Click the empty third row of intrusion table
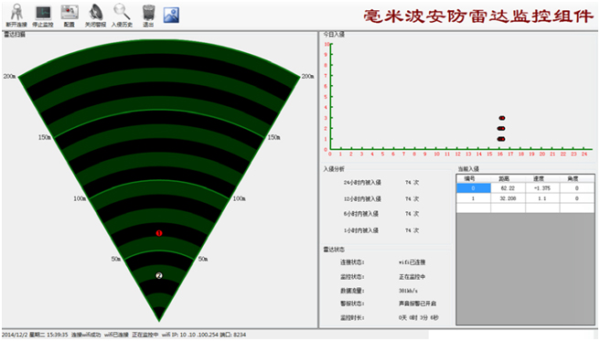The image size is (600, 341). 525,208
